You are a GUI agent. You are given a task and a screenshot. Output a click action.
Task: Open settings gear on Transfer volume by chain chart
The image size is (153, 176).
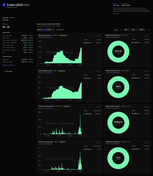pyautogui.click(x=99, y=107)
